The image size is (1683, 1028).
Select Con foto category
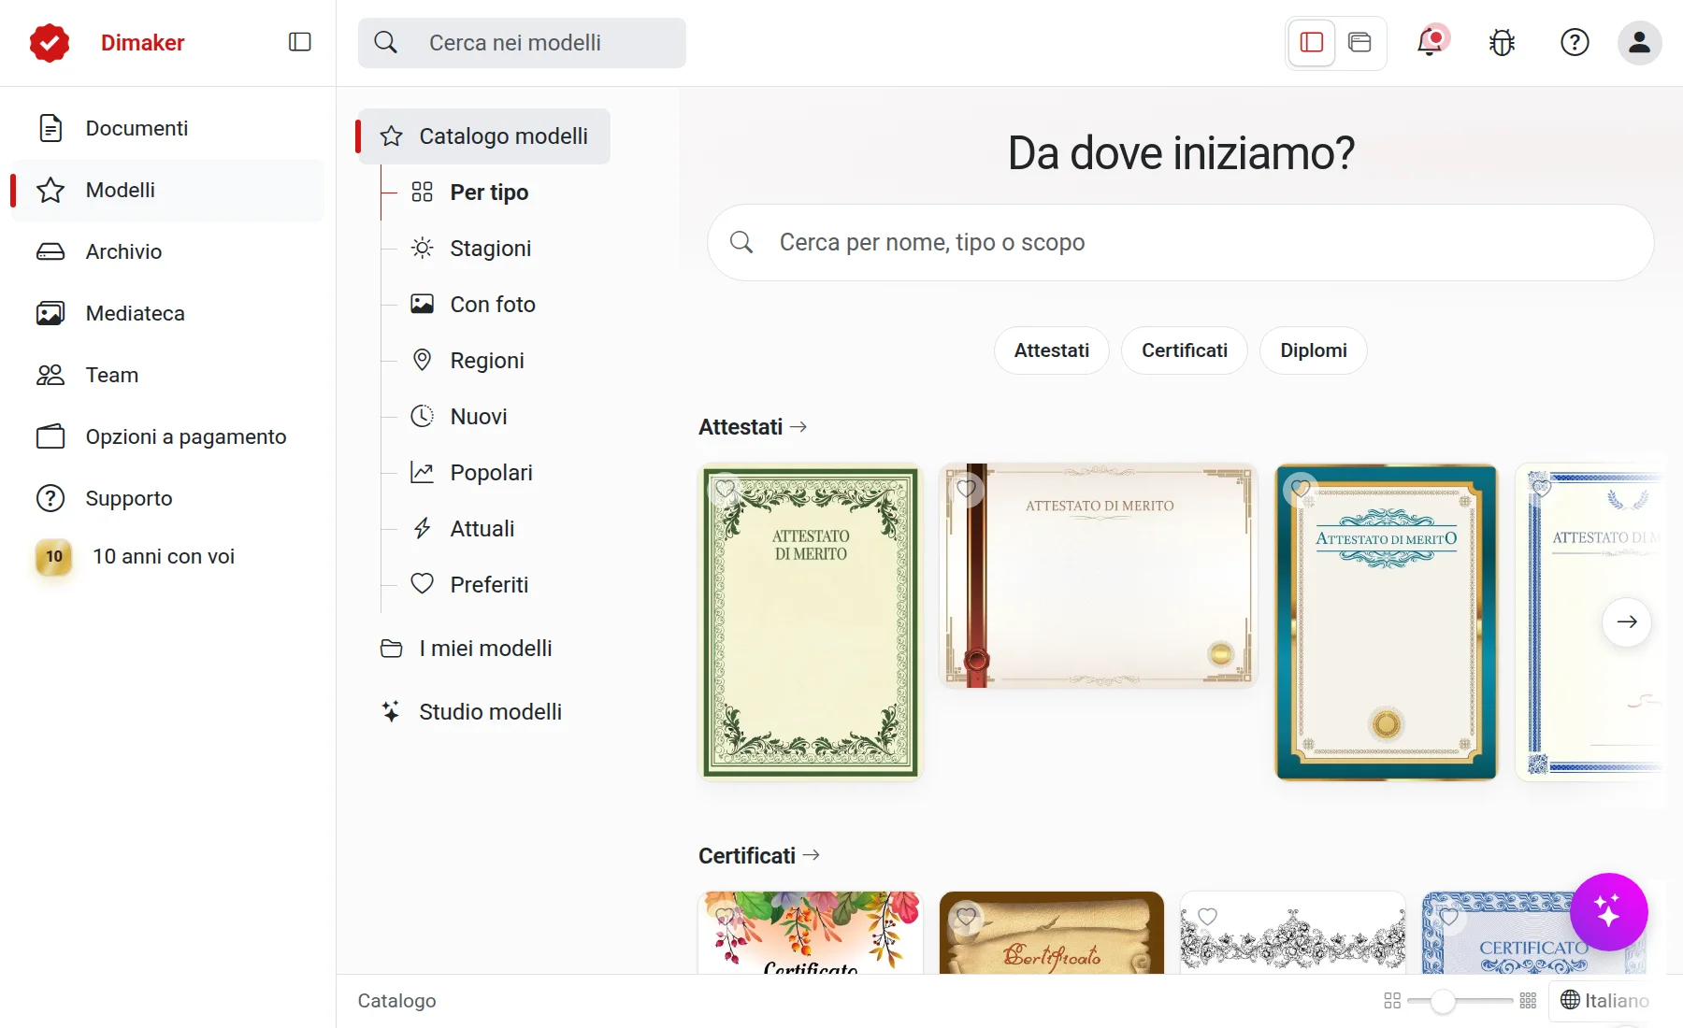[474, 305]
